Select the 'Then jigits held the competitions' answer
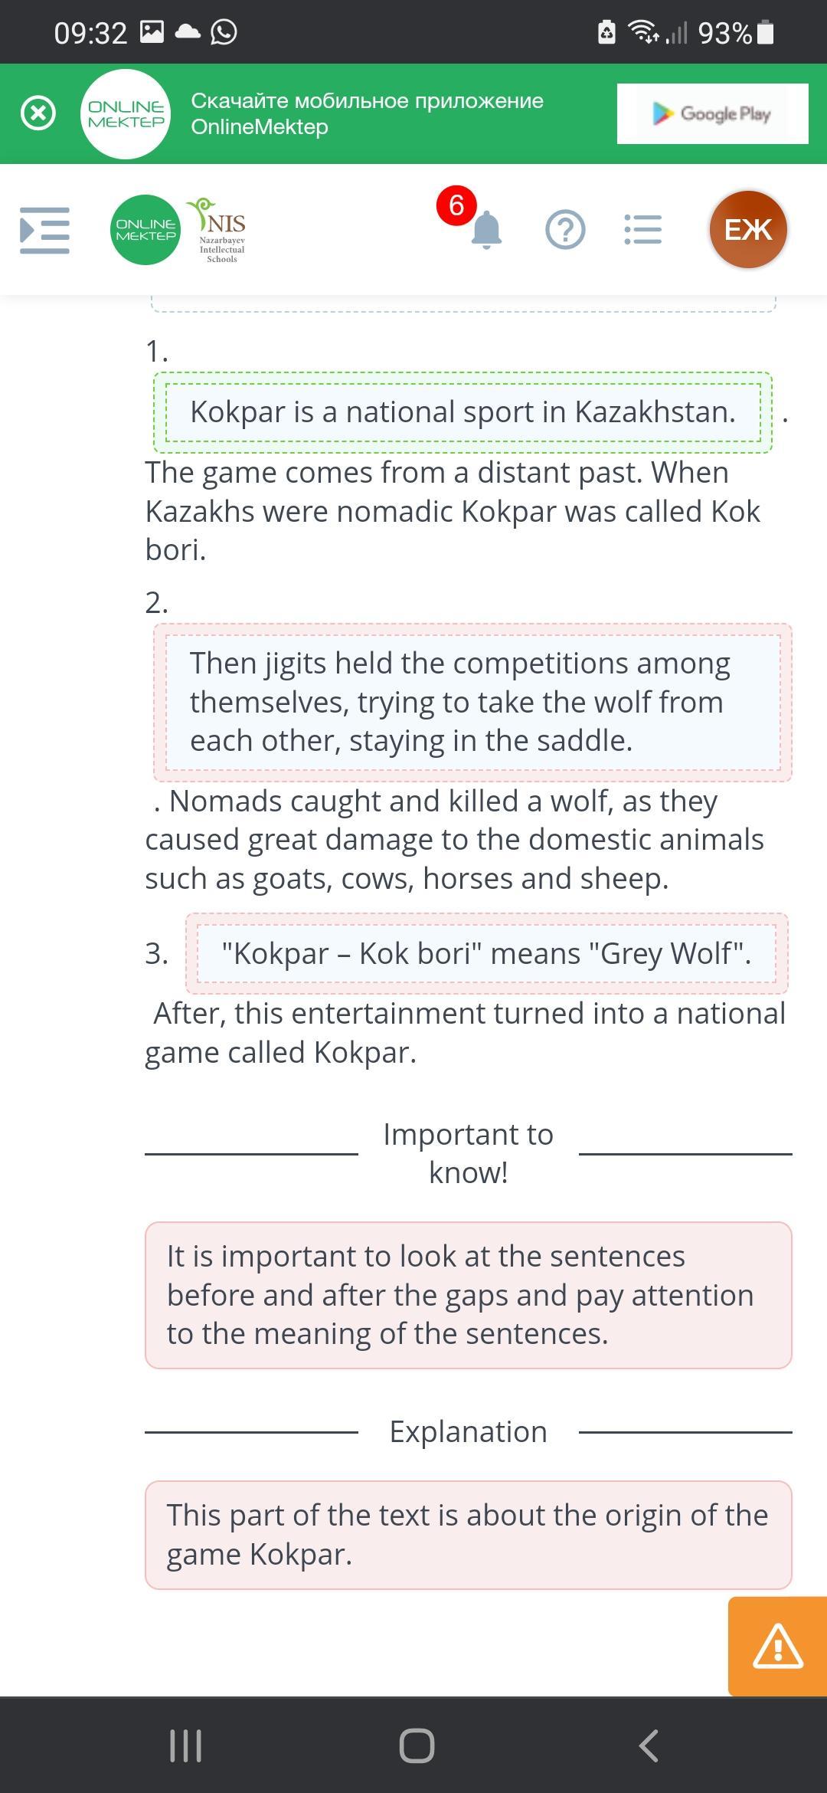Viewport: 827px width, 1793px height. 472,702
